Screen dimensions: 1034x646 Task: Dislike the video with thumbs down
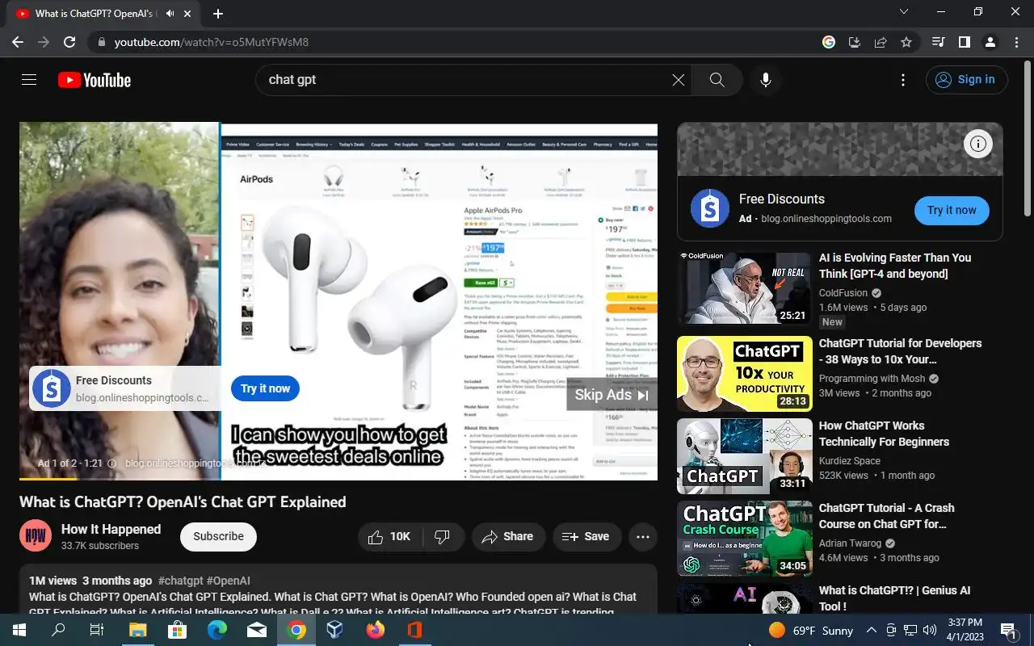tap(443, 537)
